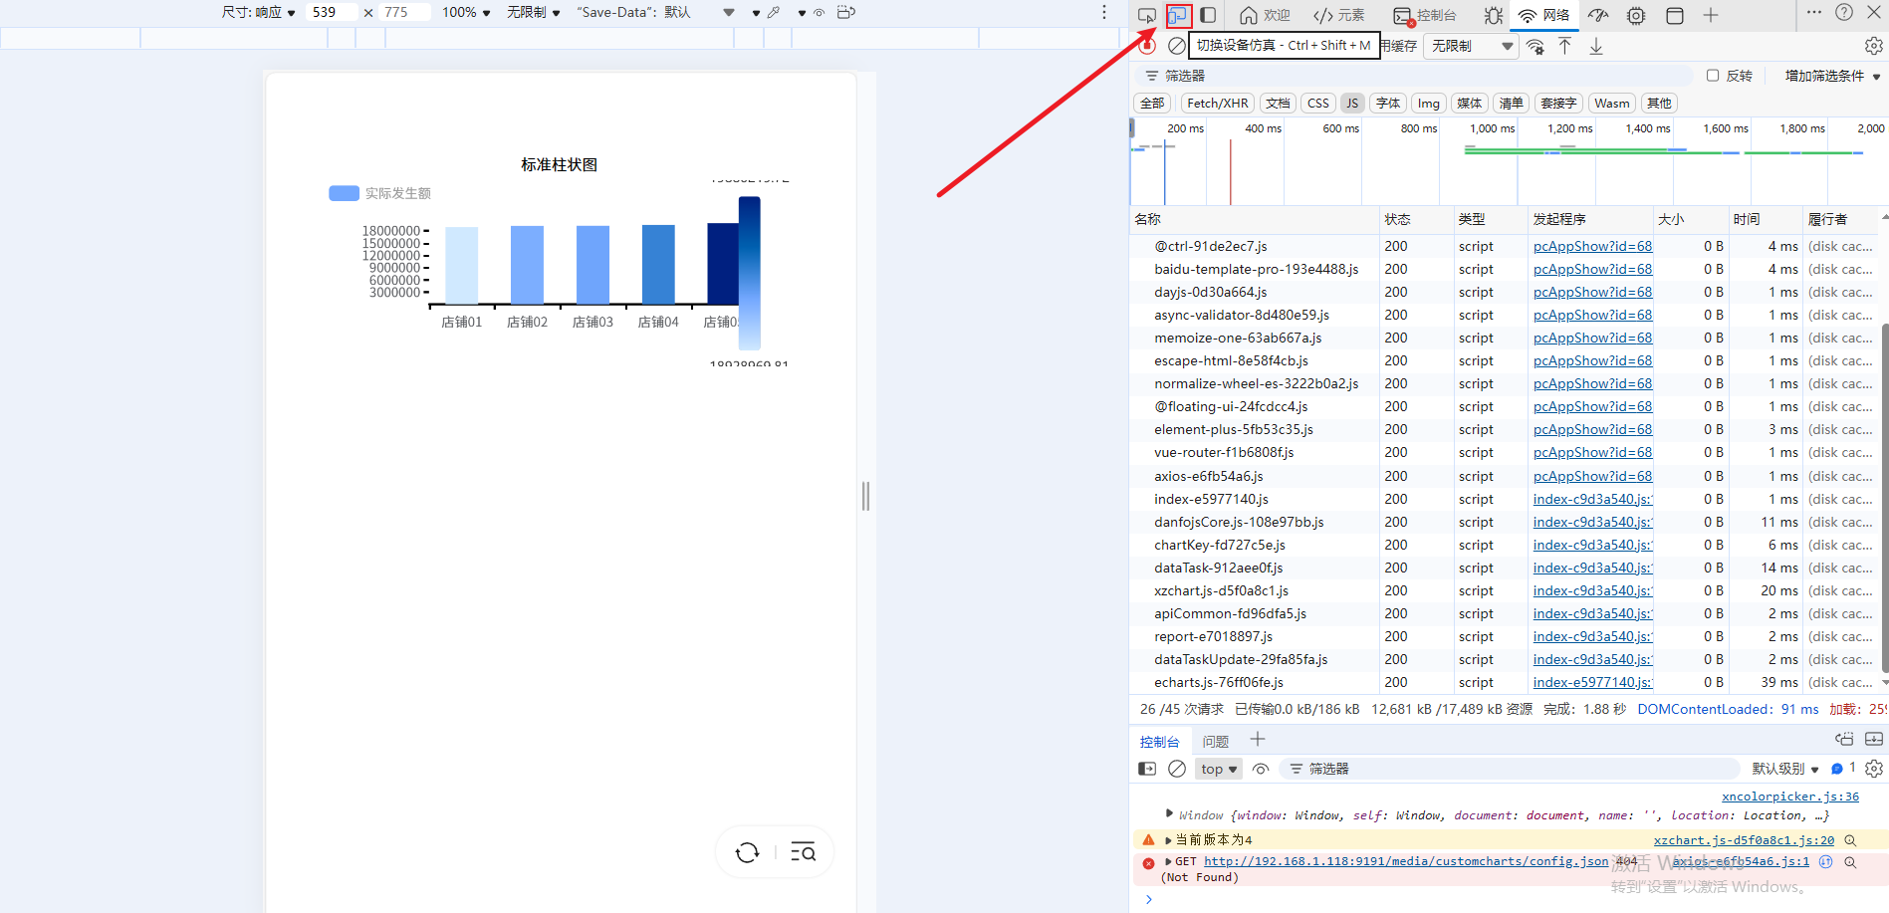Toggle device emulation icon in DevTools
The height and width of the screenshot is (913, 1889).
(x=1178, y=15)
